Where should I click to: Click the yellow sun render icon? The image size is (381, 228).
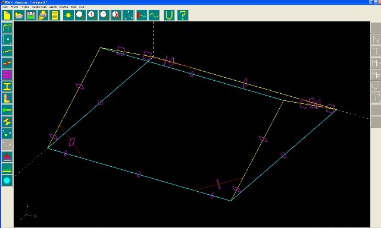click(68, 15)
